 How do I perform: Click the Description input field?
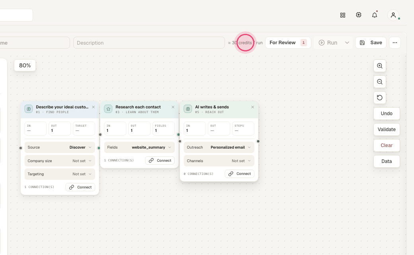click(x=149, y=43)
